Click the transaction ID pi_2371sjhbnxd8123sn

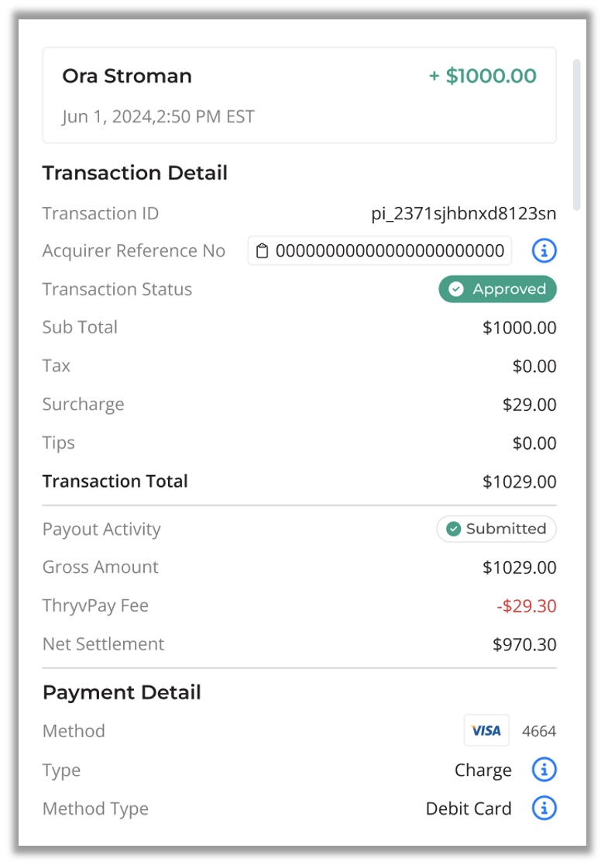tap(464, 213)
